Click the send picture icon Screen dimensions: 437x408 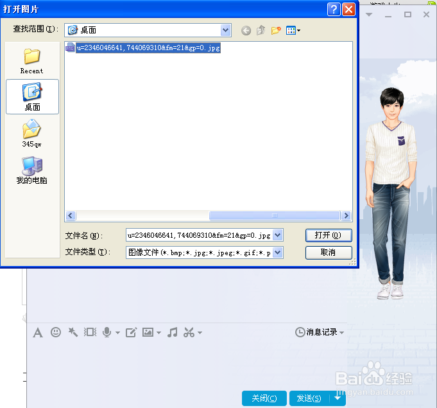click(148, 332)
